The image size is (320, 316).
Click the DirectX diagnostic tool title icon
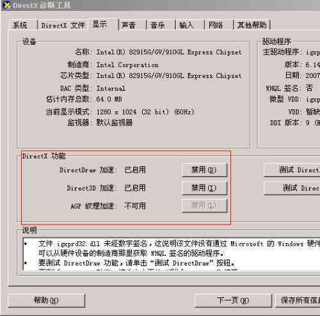pyautogui.click(x=6, y=5)
